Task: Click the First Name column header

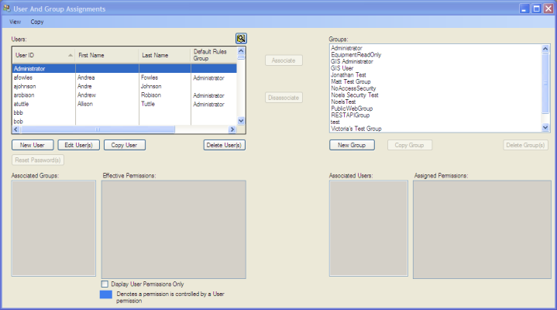Action: pyautogui.click(x=107, y=55)
